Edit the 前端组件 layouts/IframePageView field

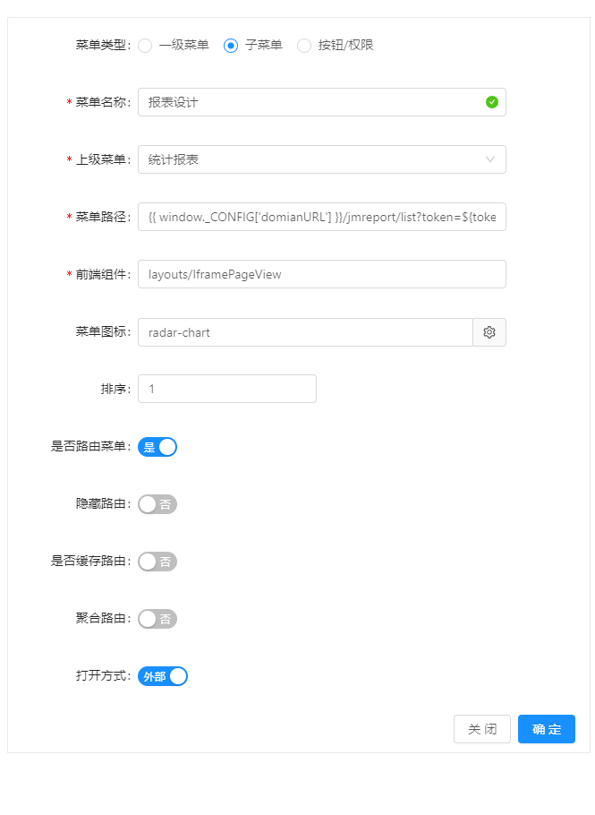coord(322,274)
